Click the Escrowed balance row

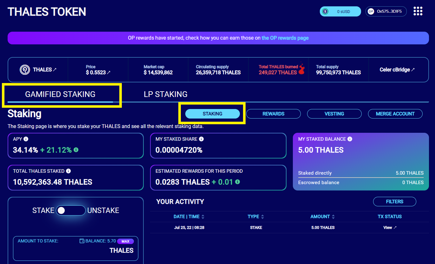(361, 183)
